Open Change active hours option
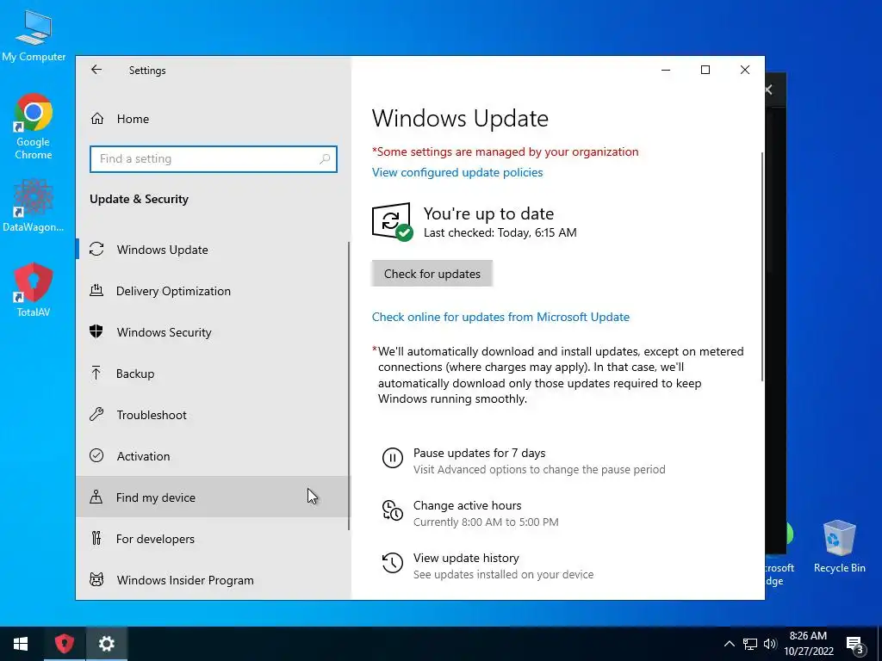 coord(468,505)
